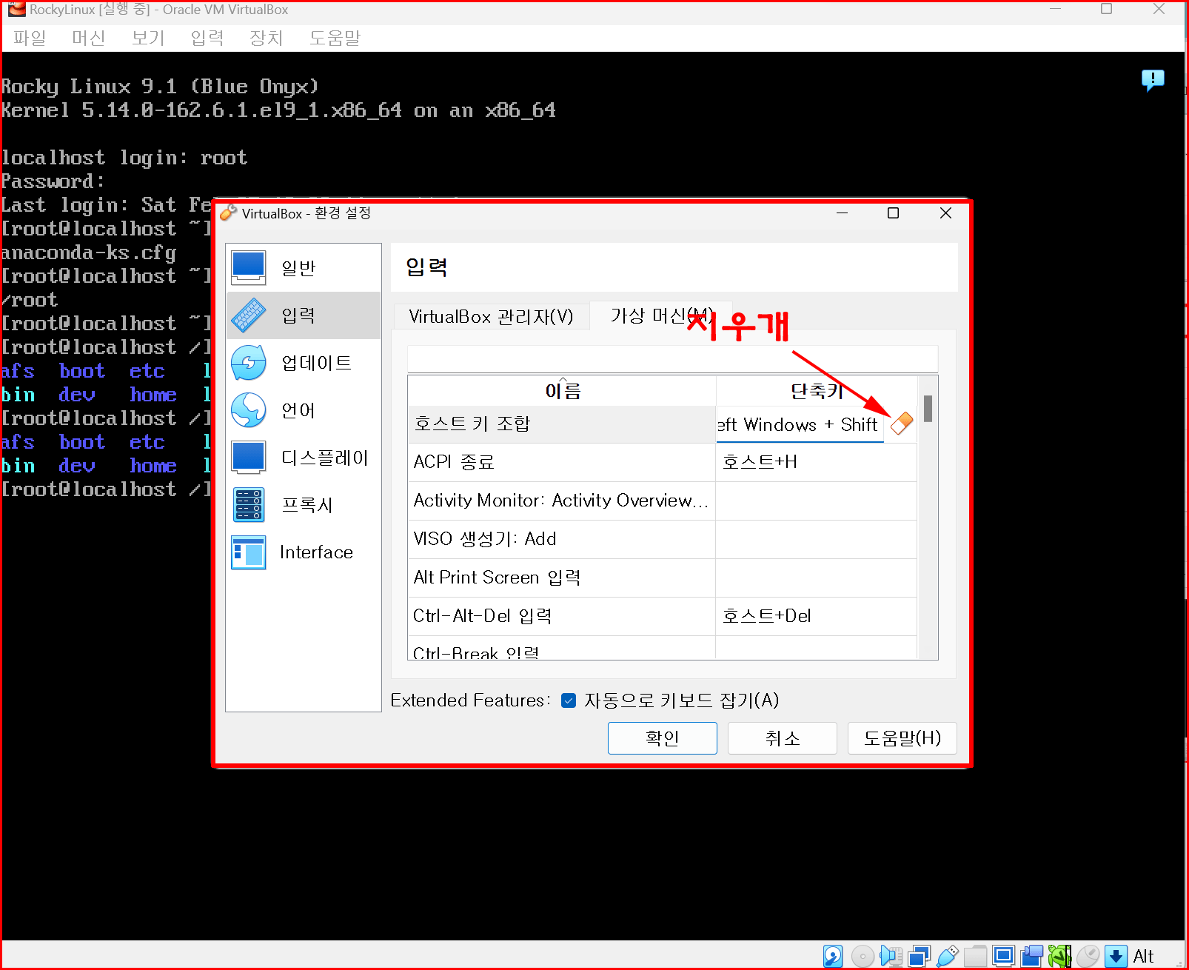Open the 장치 menu
This screenshot has height=970, width=1189.
[x=267, y=38]
